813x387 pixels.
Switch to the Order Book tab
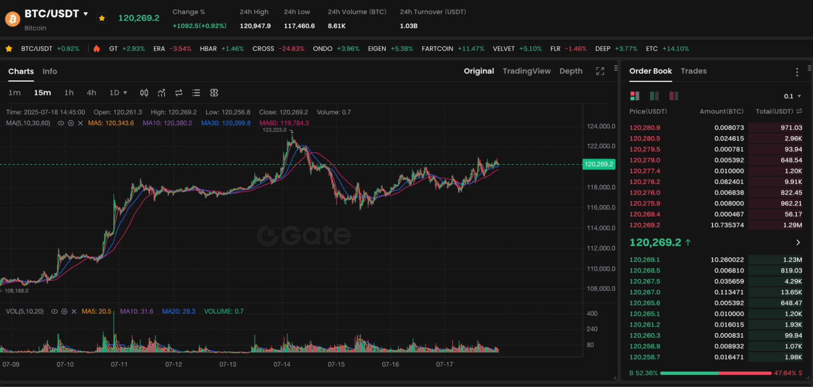(650, 71)
